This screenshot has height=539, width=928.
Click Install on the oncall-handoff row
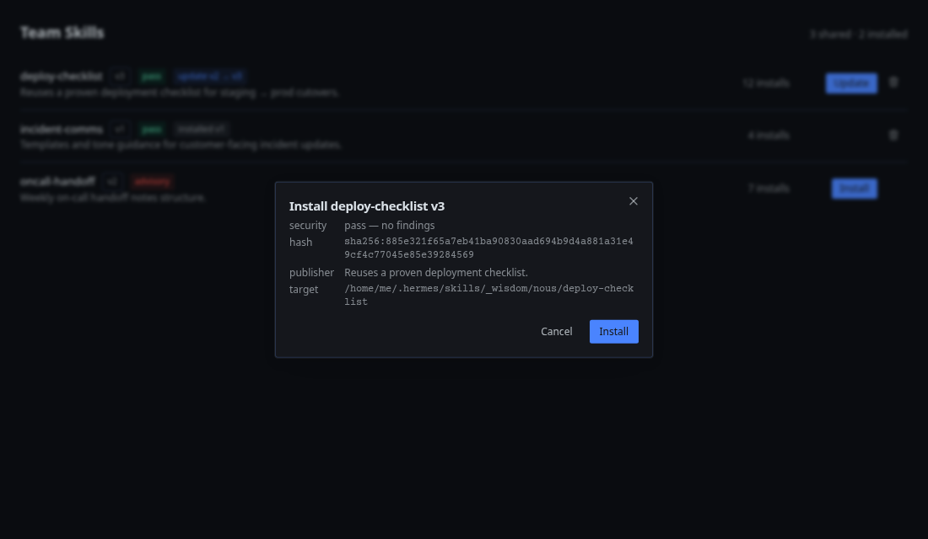click(x=854, y=189)
